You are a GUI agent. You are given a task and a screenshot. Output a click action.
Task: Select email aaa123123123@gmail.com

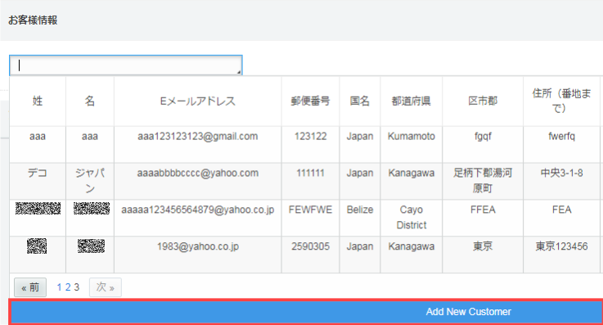(198, 137)
